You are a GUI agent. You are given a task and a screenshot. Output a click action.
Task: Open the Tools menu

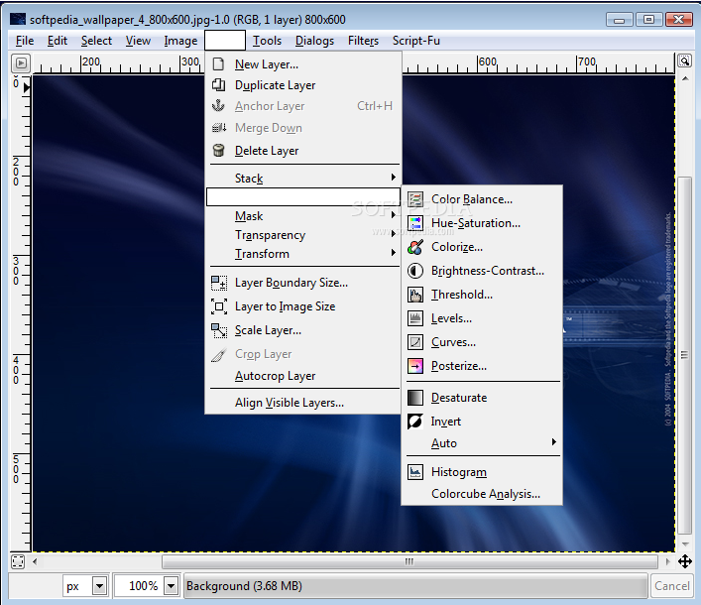(267, 41)
